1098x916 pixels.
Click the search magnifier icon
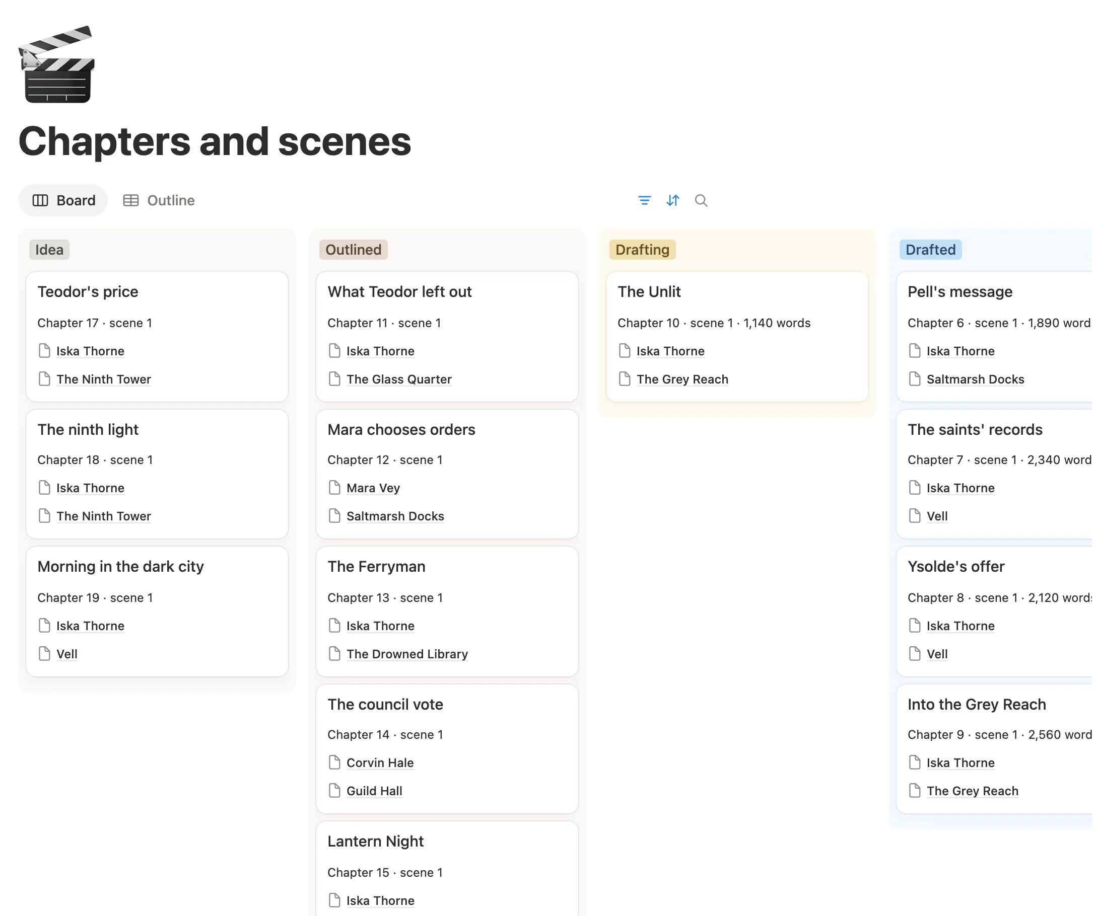(701, 201)
